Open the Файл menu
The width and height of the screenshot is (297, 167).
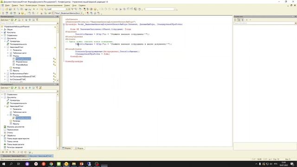coord(7,6)
